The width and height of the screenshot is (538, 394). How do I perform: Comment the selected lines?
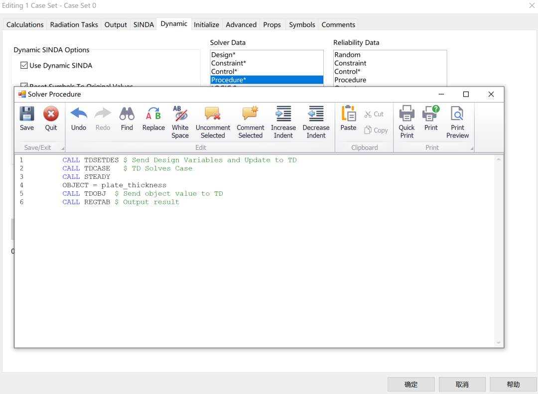pos(251,122)
